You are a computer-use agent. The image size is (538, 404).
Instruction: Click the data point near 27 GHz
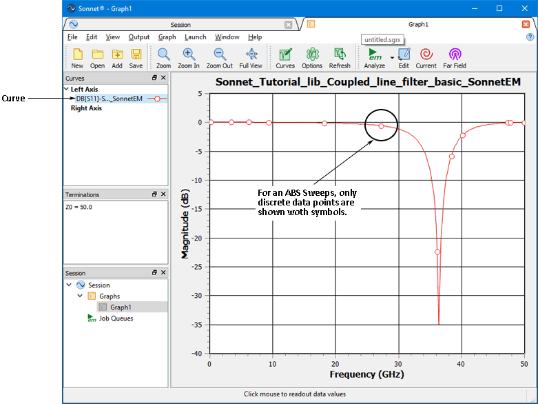pos(381,126)
